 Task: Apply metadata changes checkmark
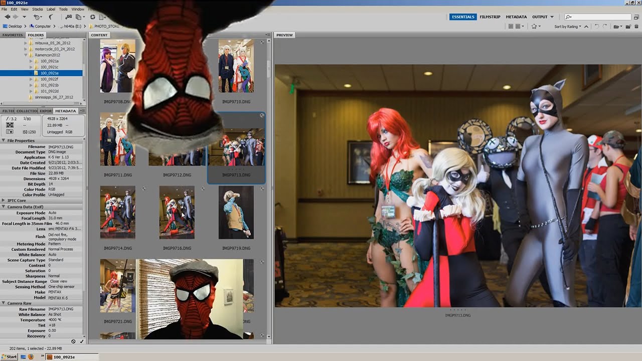pos(81,341)
